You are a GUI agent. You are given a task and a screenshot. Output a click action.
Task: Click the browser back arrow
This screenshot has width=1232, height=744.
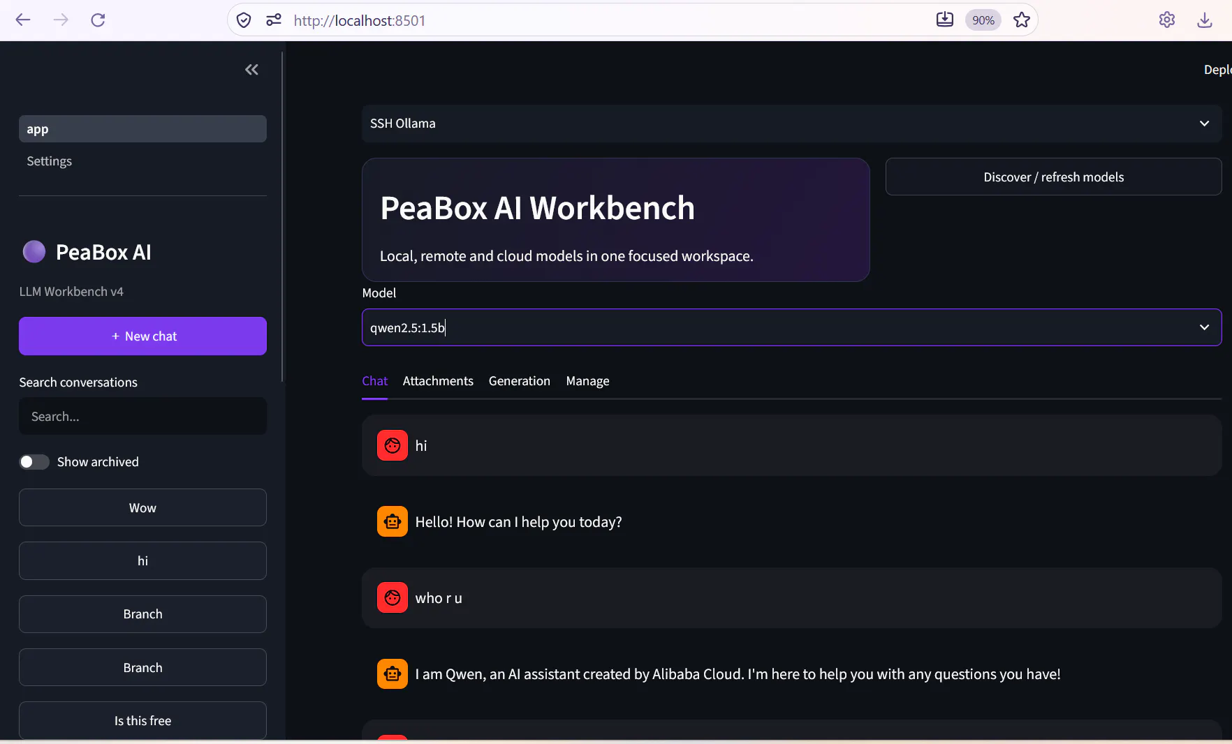[23, 20]
